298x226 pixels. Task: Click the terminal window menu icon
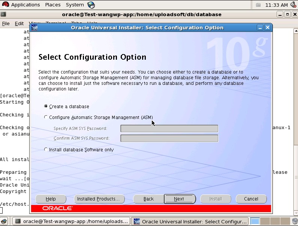click(x=3, y=14)
